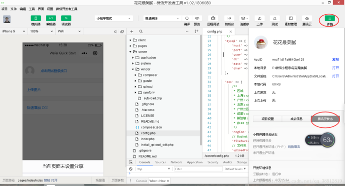Click the compile refresh icon
This screenshot has width=345, height=186.
(x=187, y=18)
